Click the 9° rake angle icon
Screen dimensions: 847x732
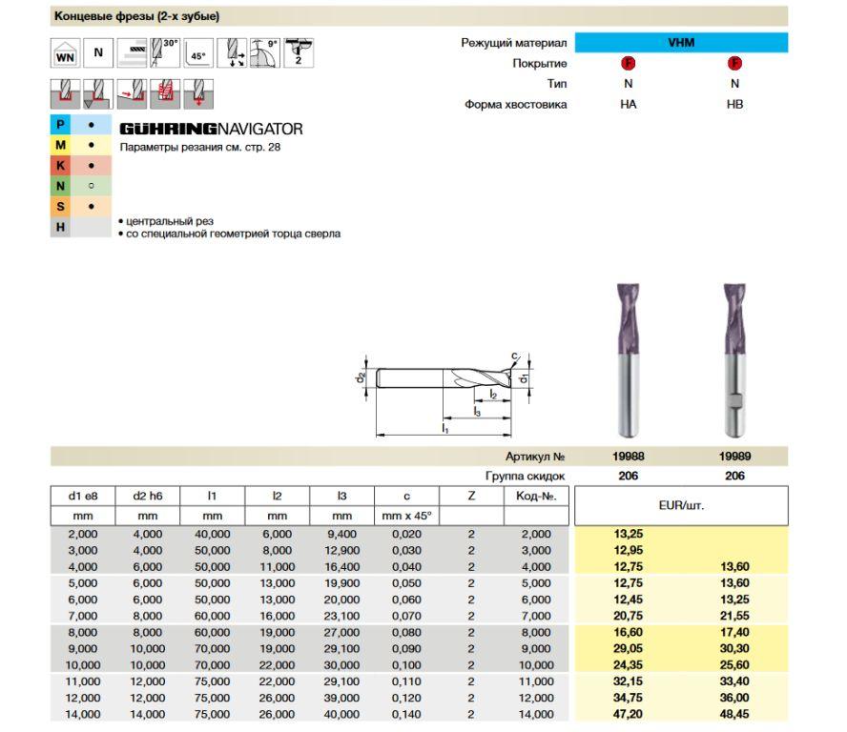click(x=264, y=51)
